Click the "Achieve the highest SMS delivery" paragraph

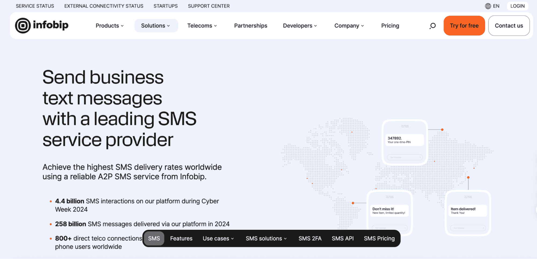click(132, 172)
